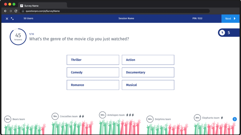This screenshot has height=135, width=241.
Task: Pick the Documentary answer option
Action: (148, 72)
